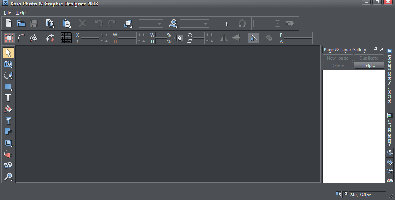
Task: Open the first toolbar dropdown combo box
Action: [151, 24]
